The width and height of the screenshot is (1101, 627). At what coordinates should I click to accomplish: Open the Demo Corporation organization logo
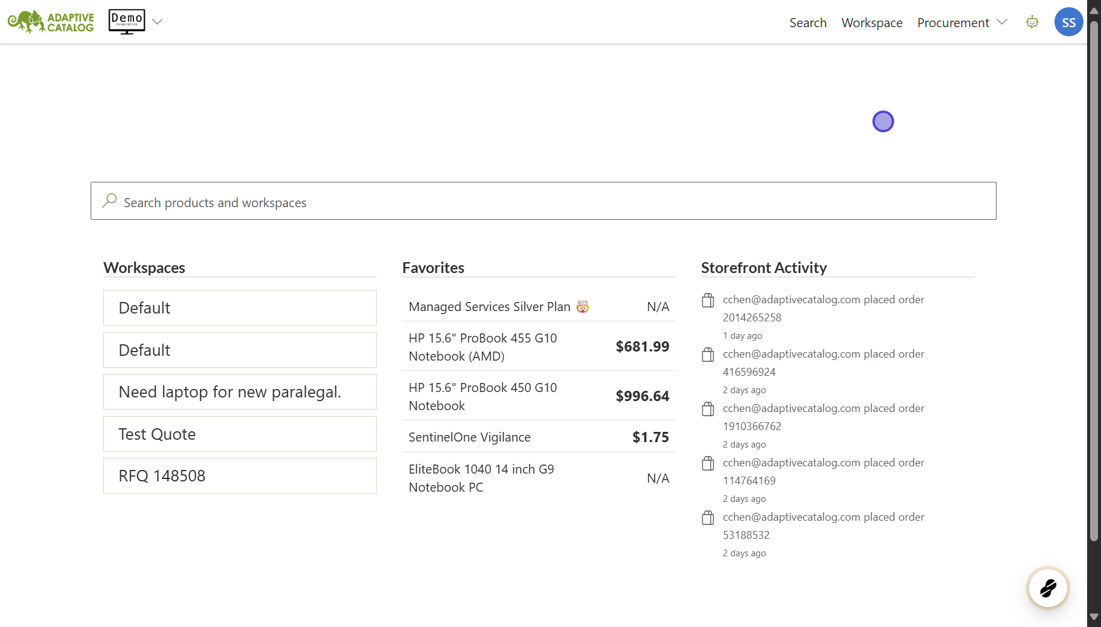point(127,22)
